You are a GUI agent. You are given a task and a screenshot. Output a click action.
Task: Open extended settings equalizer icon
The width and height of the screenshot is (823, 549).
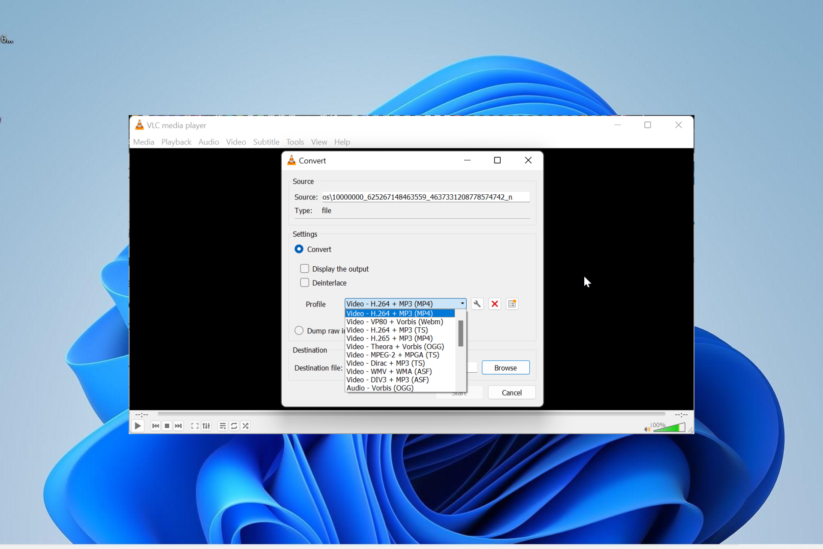[x=206, y=426]
